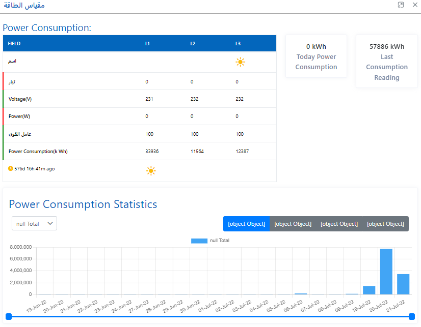Click the Last Consumption Reading card
Image resolution: width=421 pixels, height=327 pixels.
click(x=386, y=62)
